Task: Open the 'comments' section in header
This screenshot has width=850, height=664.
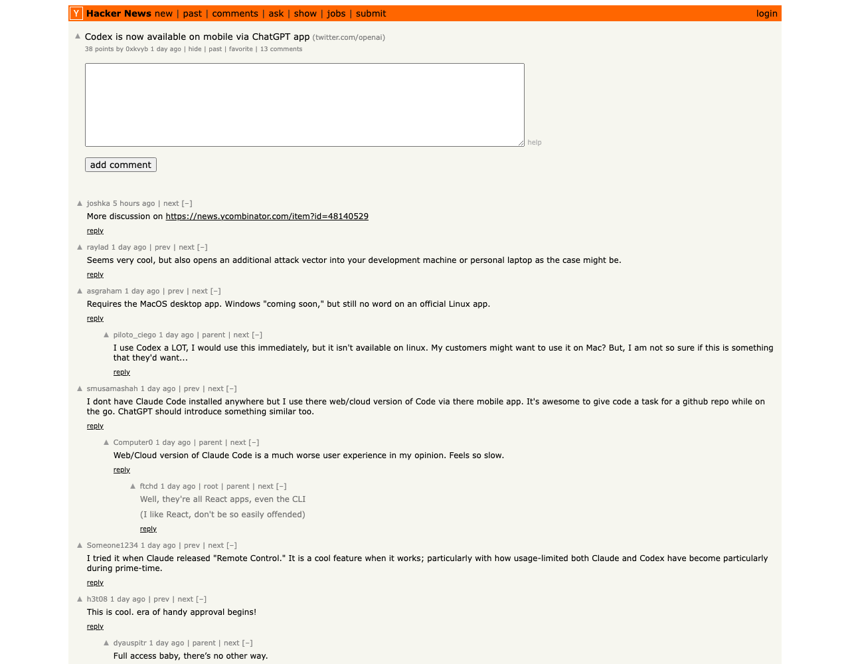Action: (235, 13)
